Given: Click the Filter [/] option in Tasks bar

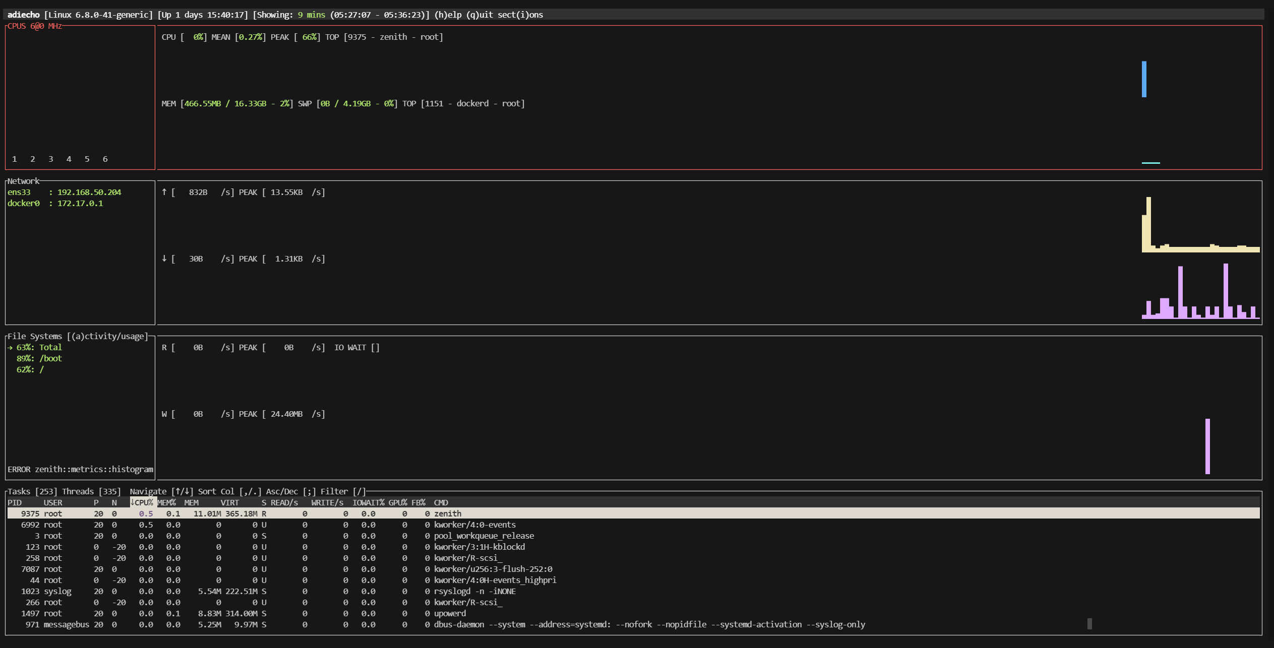Looking at the screenshot, I should point(343,491).
